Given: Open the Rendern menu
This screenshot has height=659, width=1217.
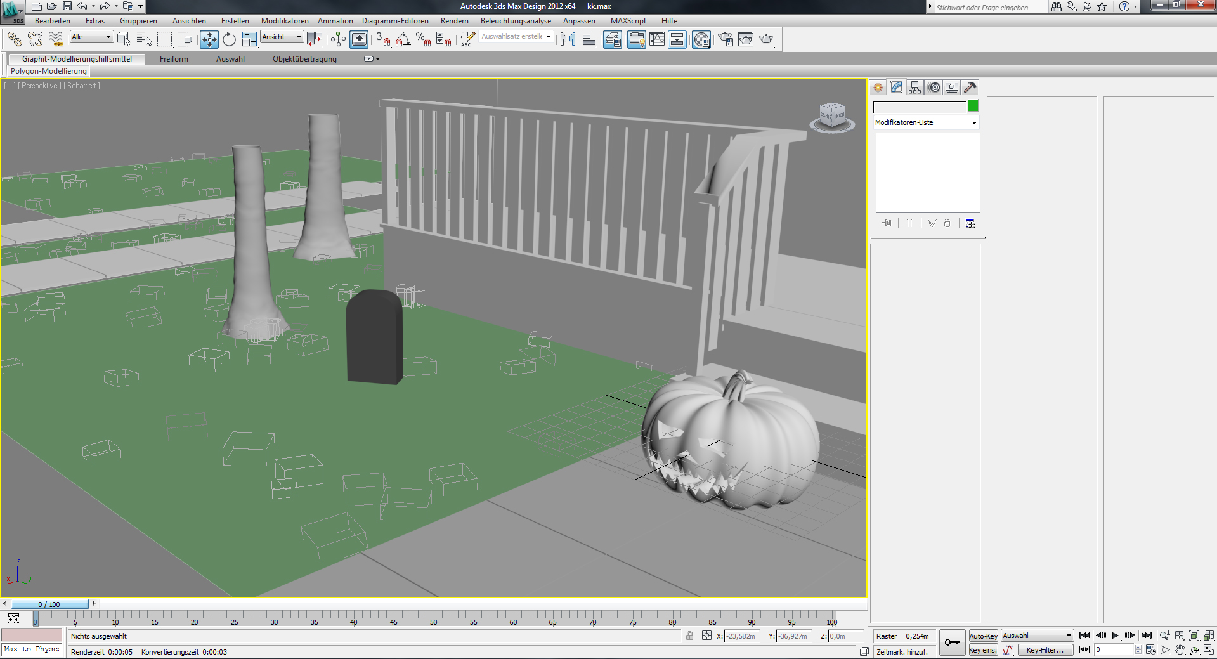Looking at the screenshot, I should point(455,21).
